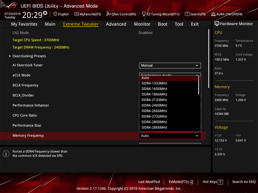Click the dropdown list scrollbar thumb
258x193 pixels.
pyautogui.click(x=199, y=85)
